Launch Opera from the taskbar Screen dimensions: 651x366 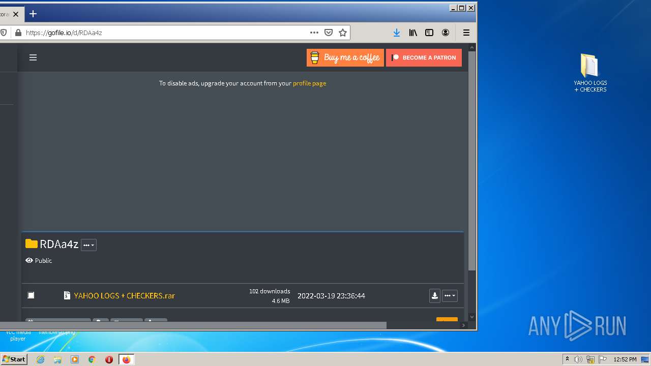pyautogui.click(x=109, y=359)
